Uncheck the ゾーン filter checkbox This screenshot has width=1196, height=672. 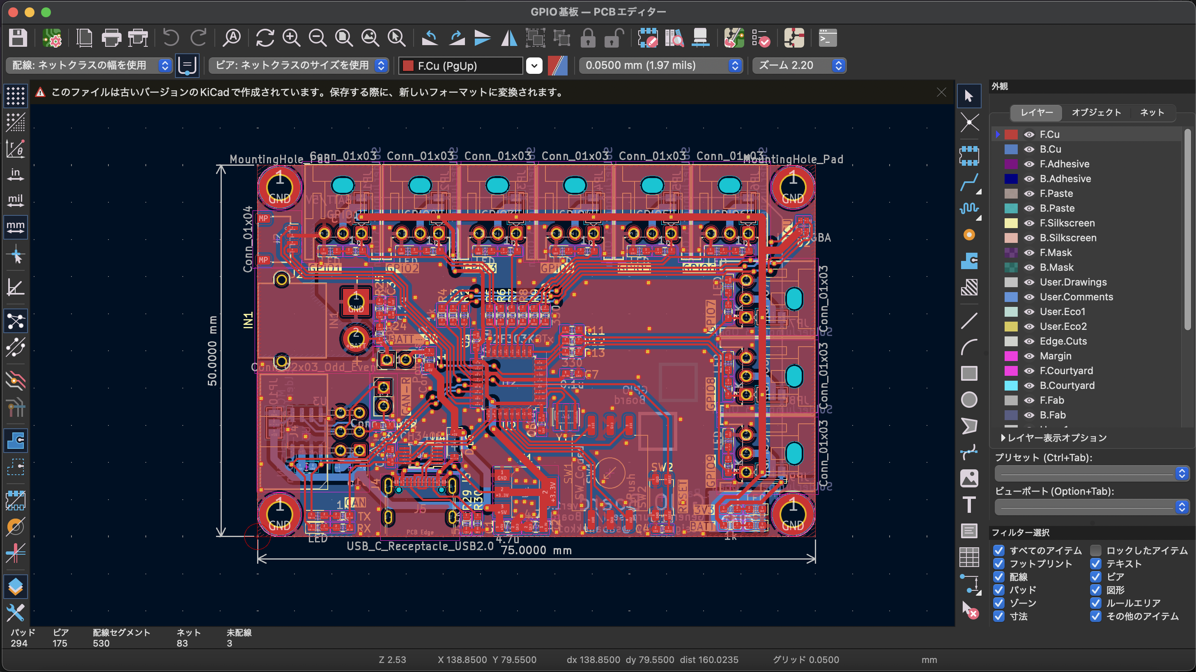[x=999, y=603]
